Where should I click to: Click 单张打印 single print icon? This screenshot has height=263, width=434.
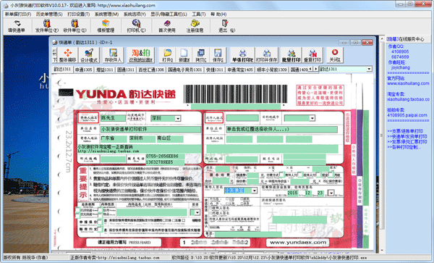click(242, 55)
